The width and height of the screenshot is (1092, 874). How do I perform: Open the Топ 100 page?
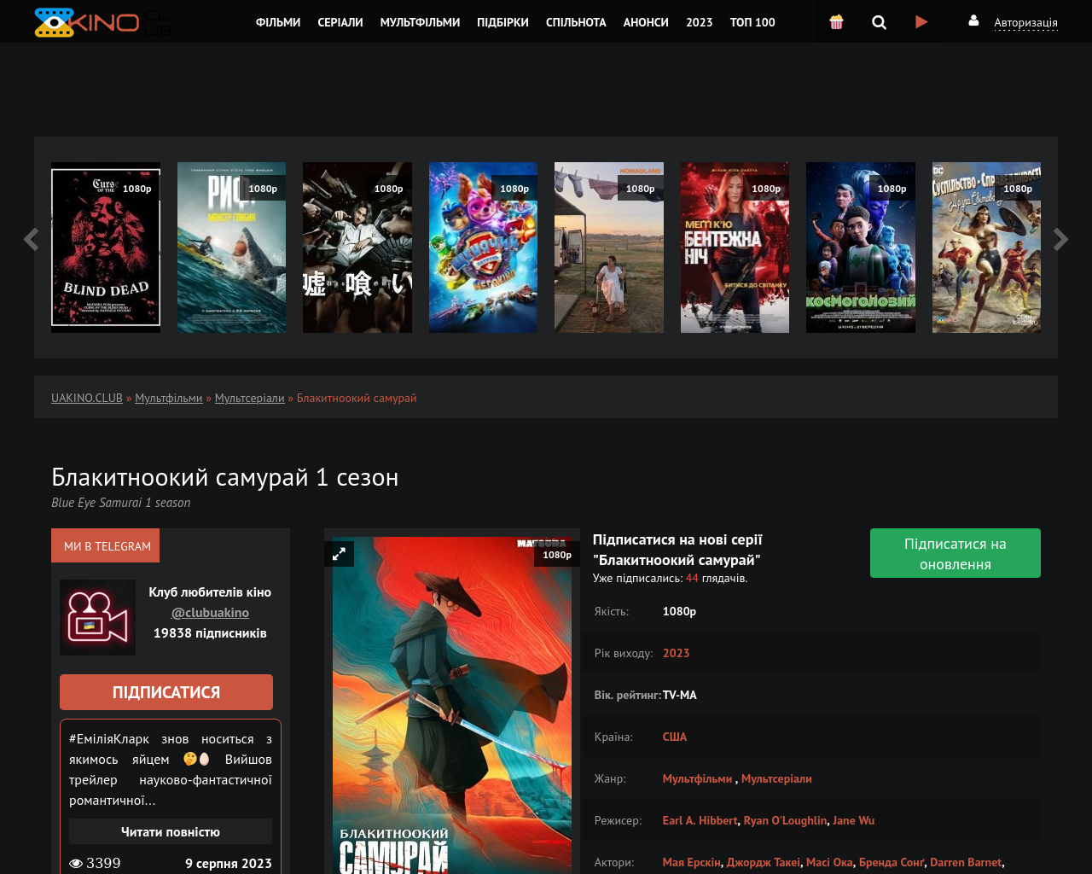coord(752,22)
